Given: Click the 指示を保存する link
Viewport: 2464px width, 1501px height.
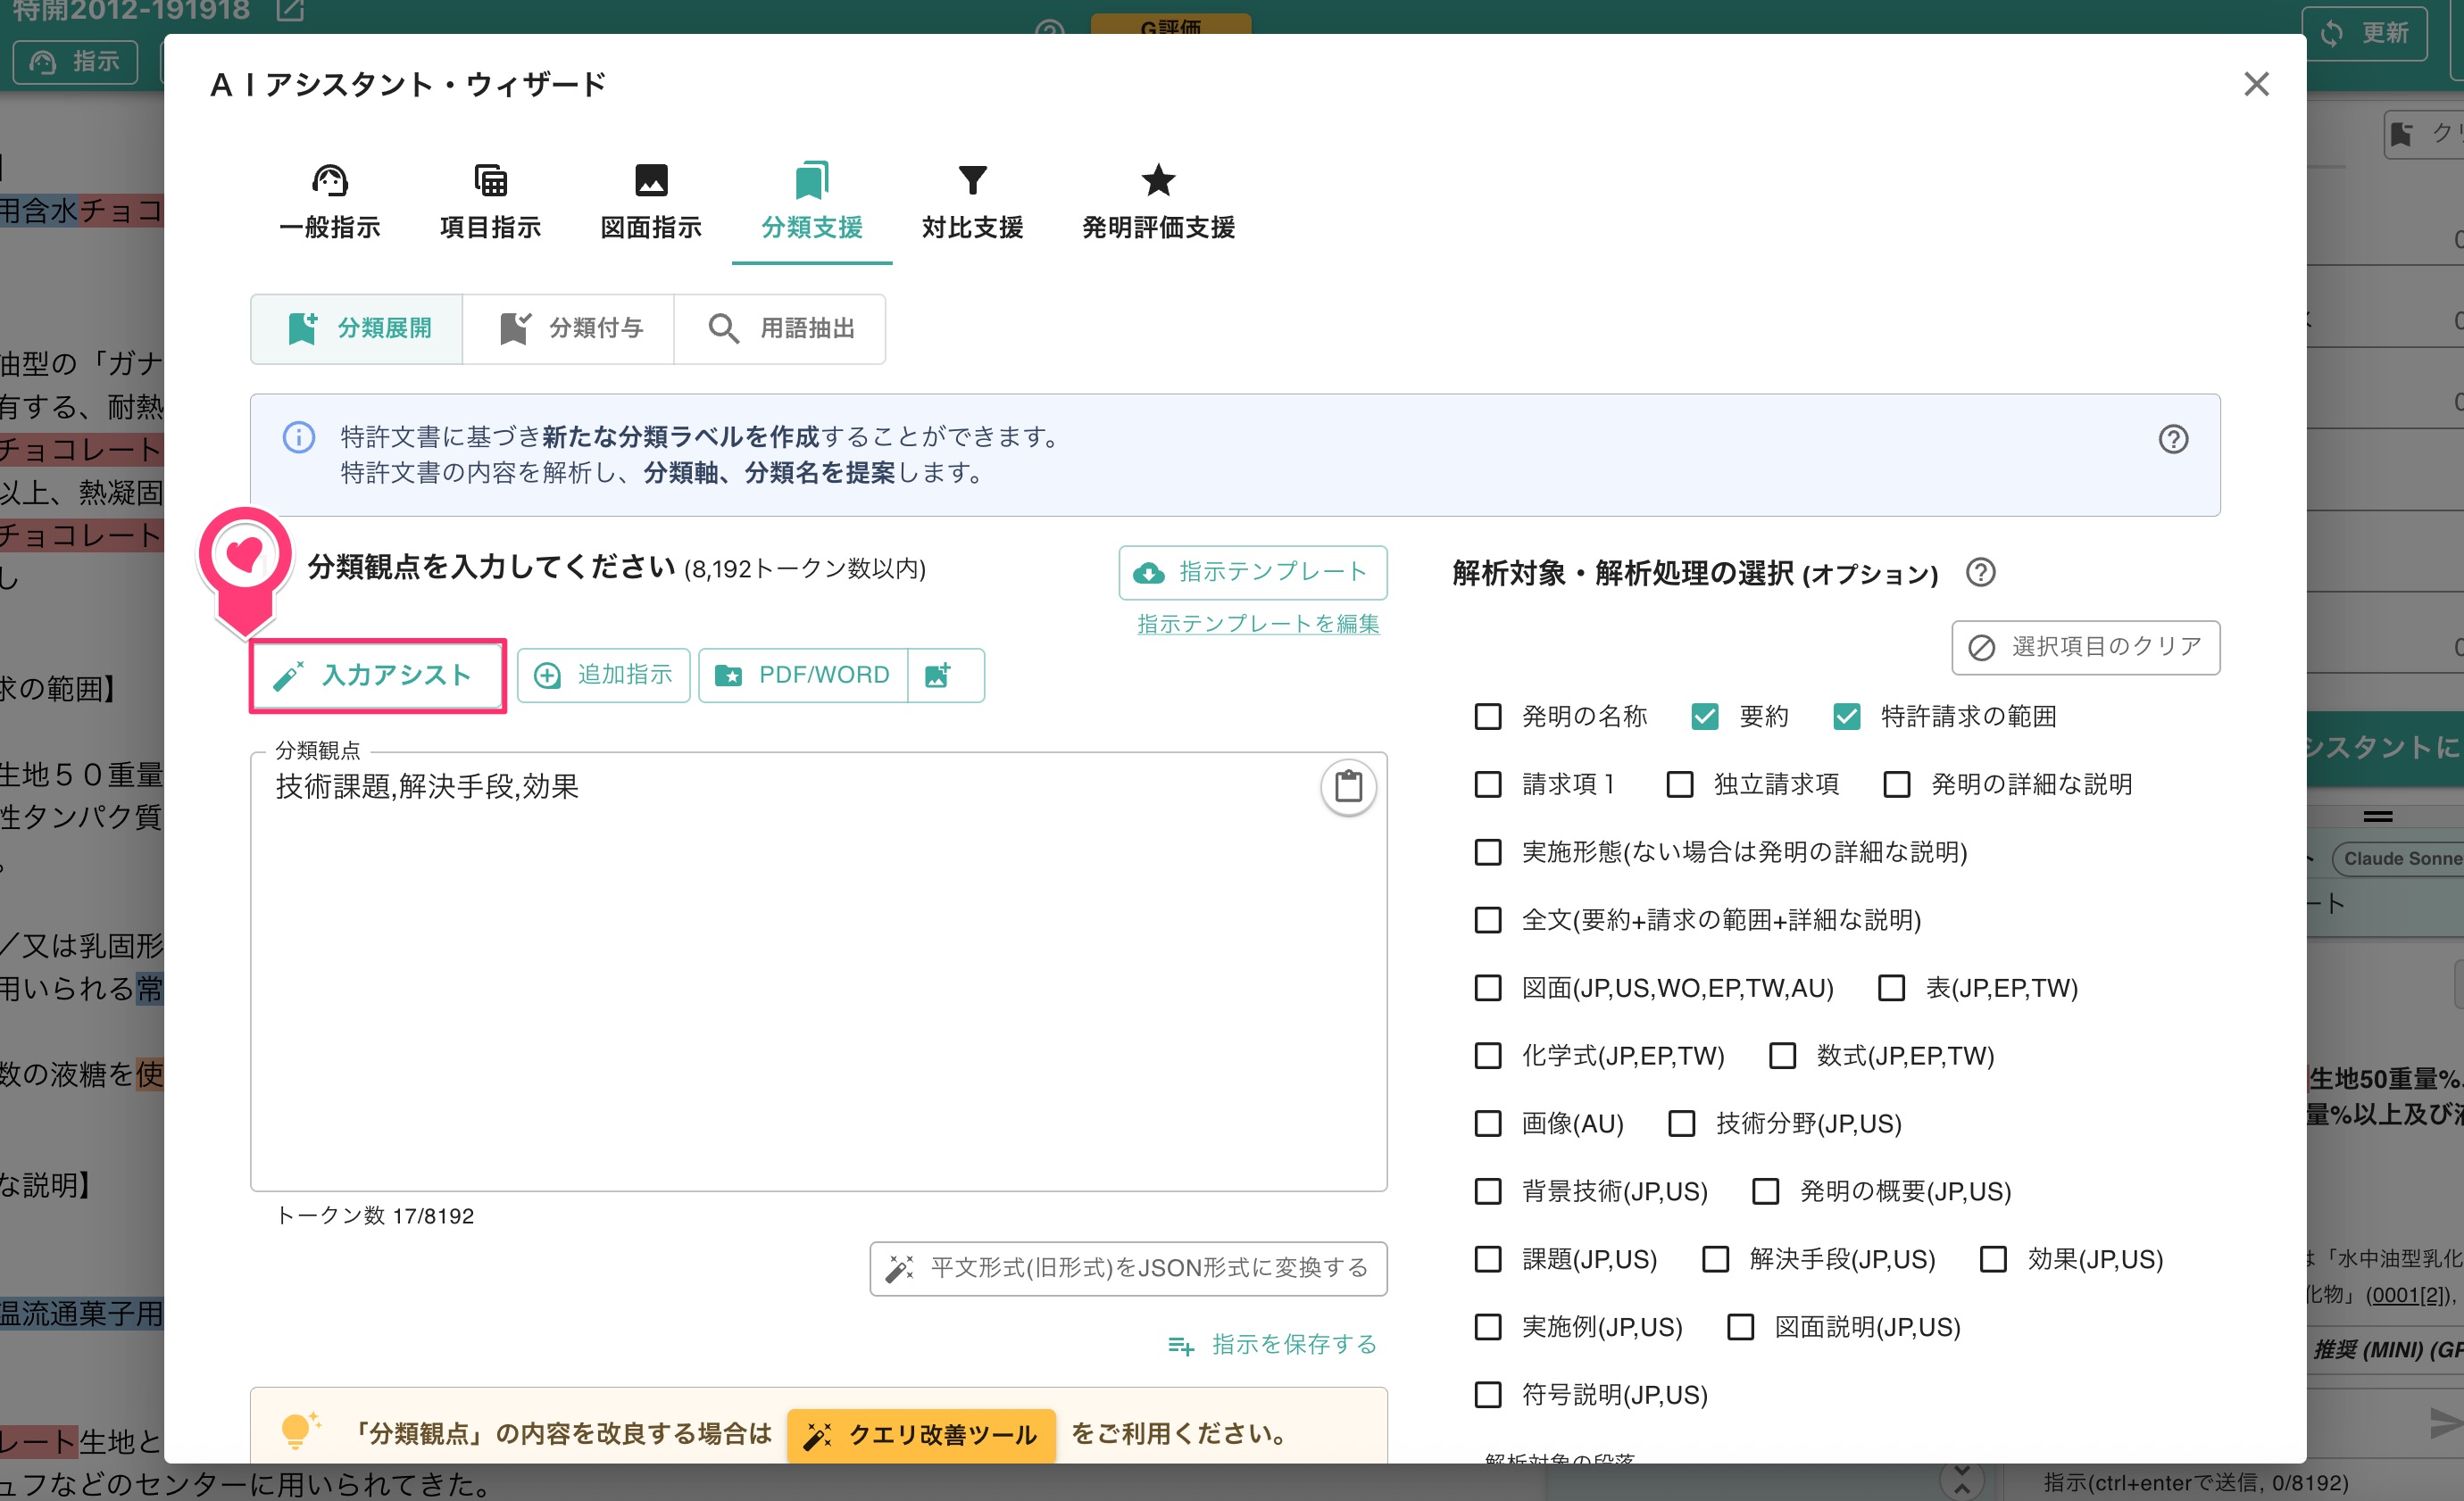Looking at the screenshot, I should [1272, 1345].
